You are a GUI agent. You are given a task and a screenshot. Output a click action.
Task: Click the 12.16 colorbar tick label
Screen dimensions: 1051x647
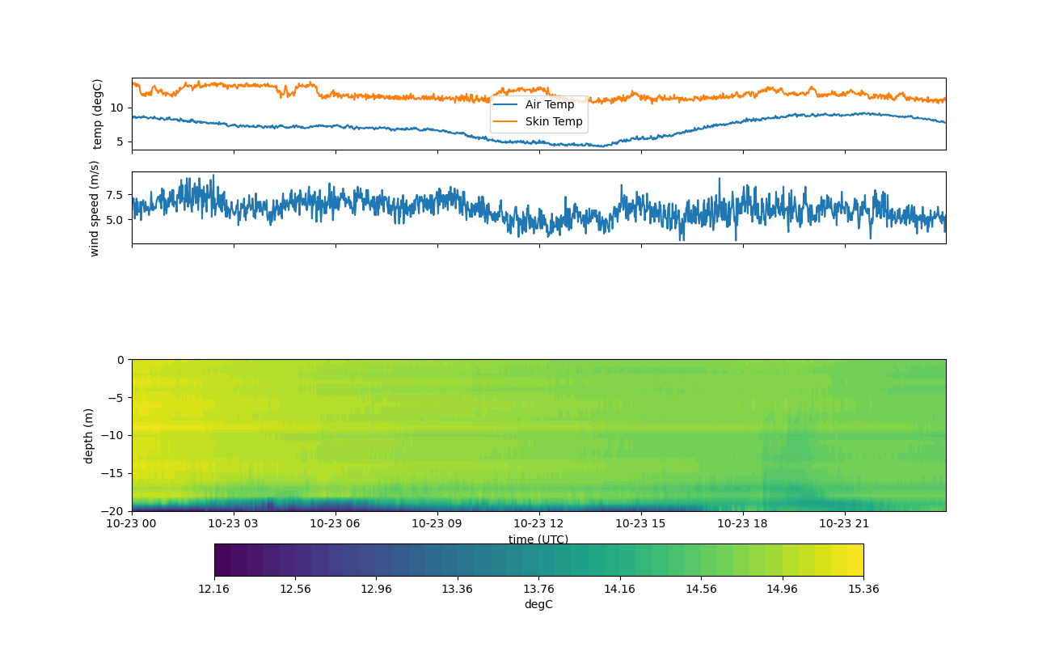click(x=214, y=589)
